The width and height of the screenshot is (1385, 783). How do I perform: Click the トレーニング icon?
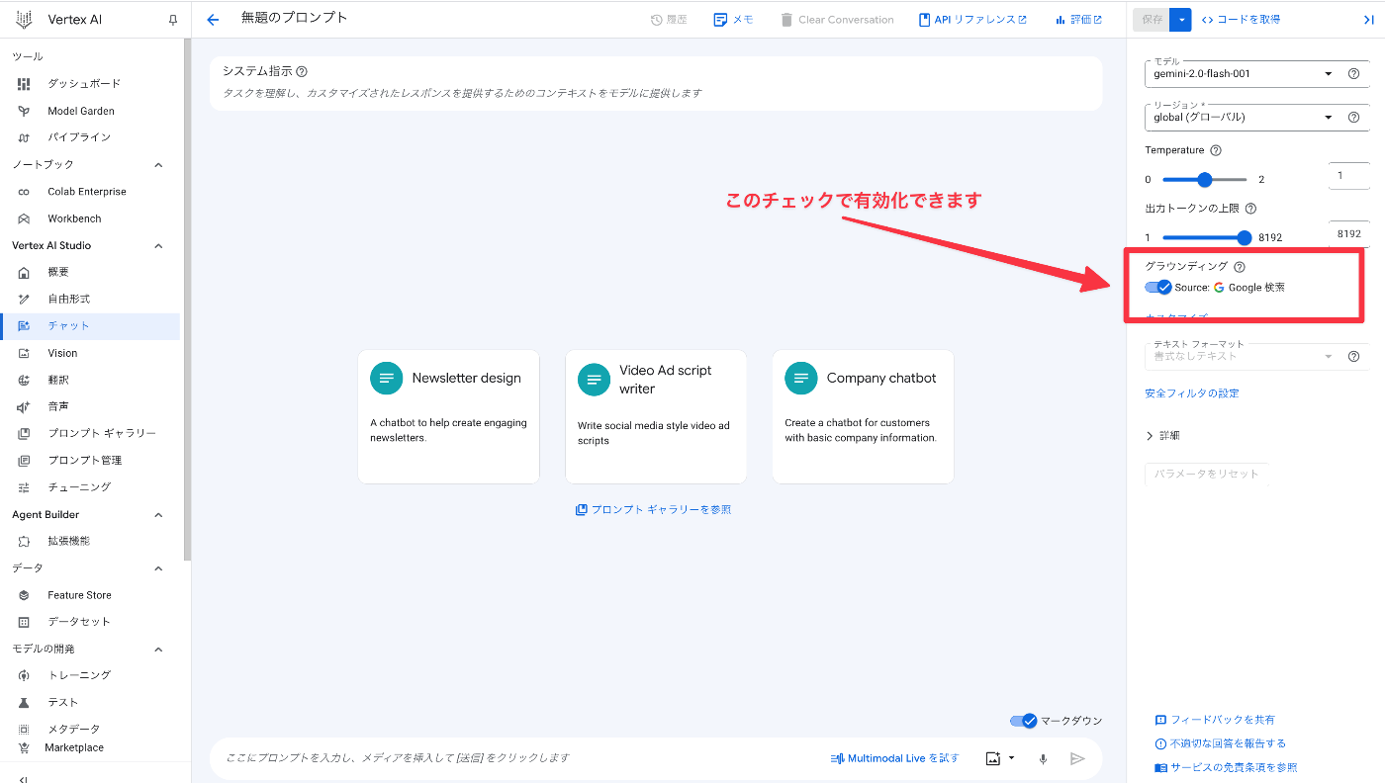click(25, 675)
